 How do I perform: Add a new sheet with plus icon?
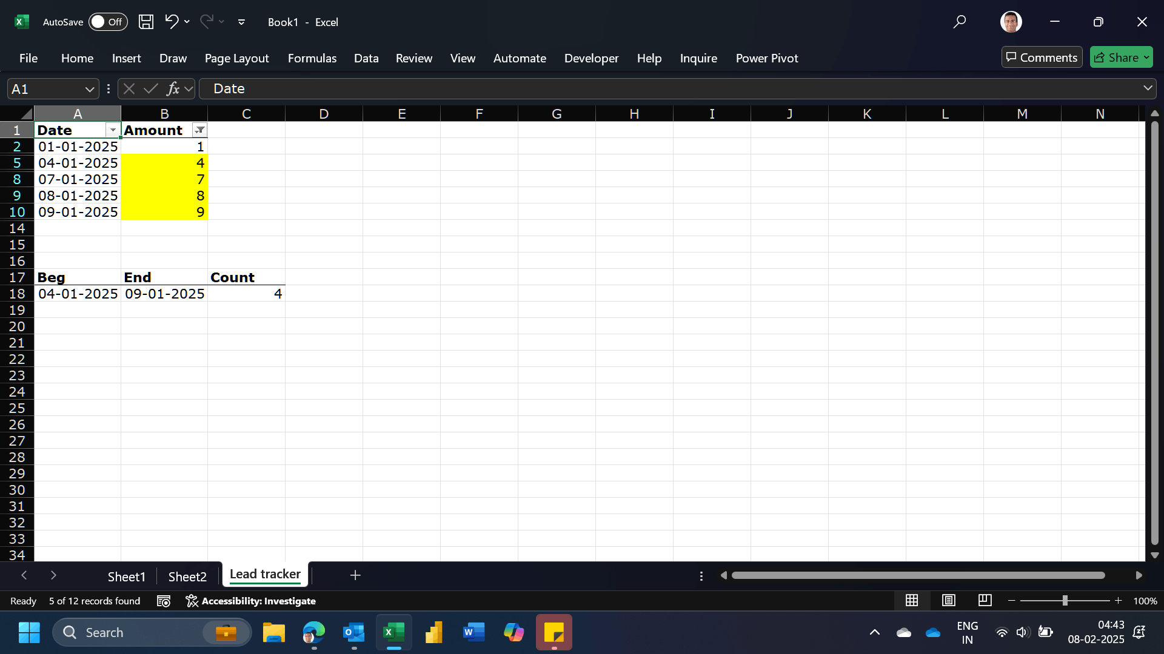355,575
